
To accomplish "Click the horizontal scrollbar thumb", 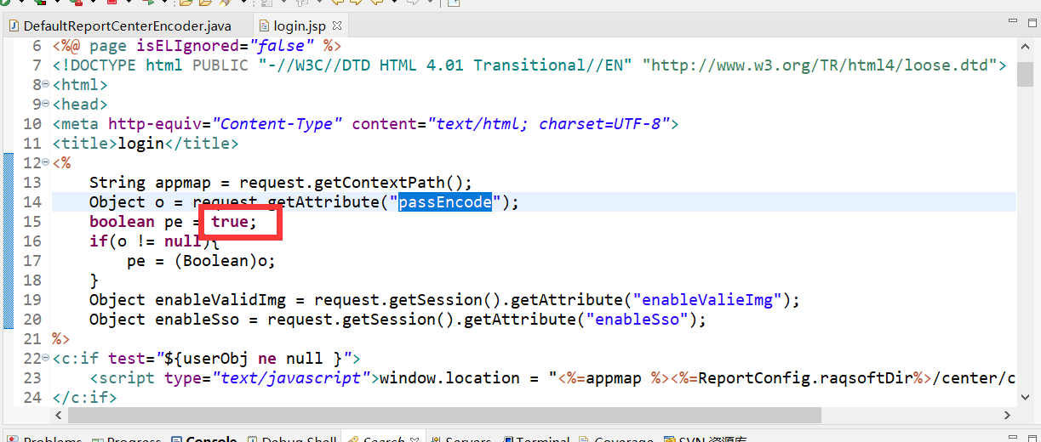I will click(x=444, y=416).
